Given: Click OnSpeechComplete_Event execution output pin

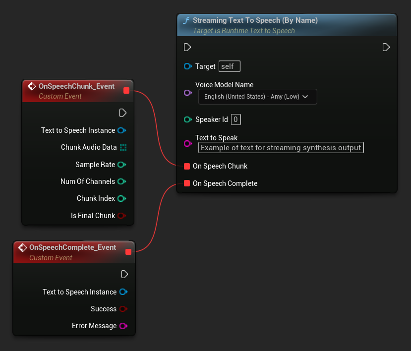Looking at the screenshot, I should click(124, 274).
